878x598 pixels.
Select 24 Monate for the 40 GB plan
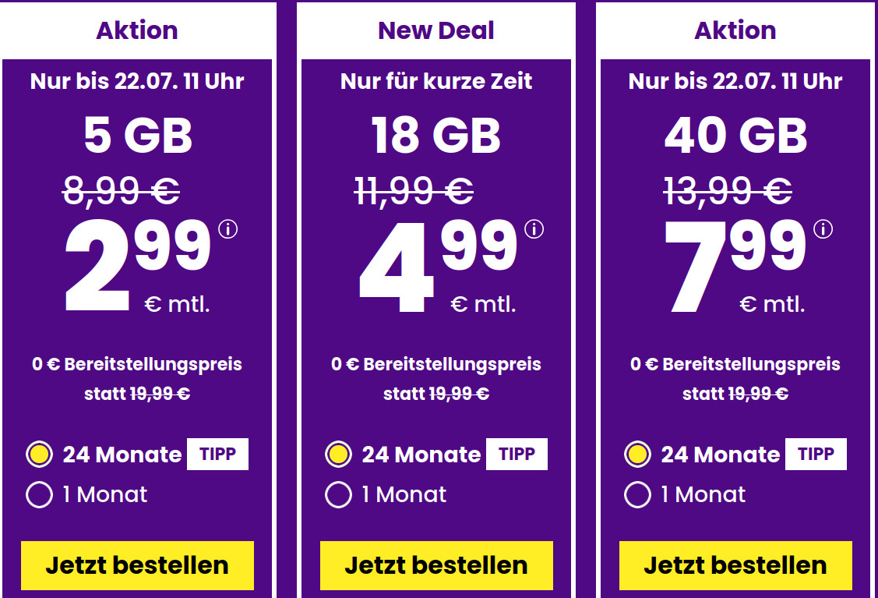(x=637, y=454)
